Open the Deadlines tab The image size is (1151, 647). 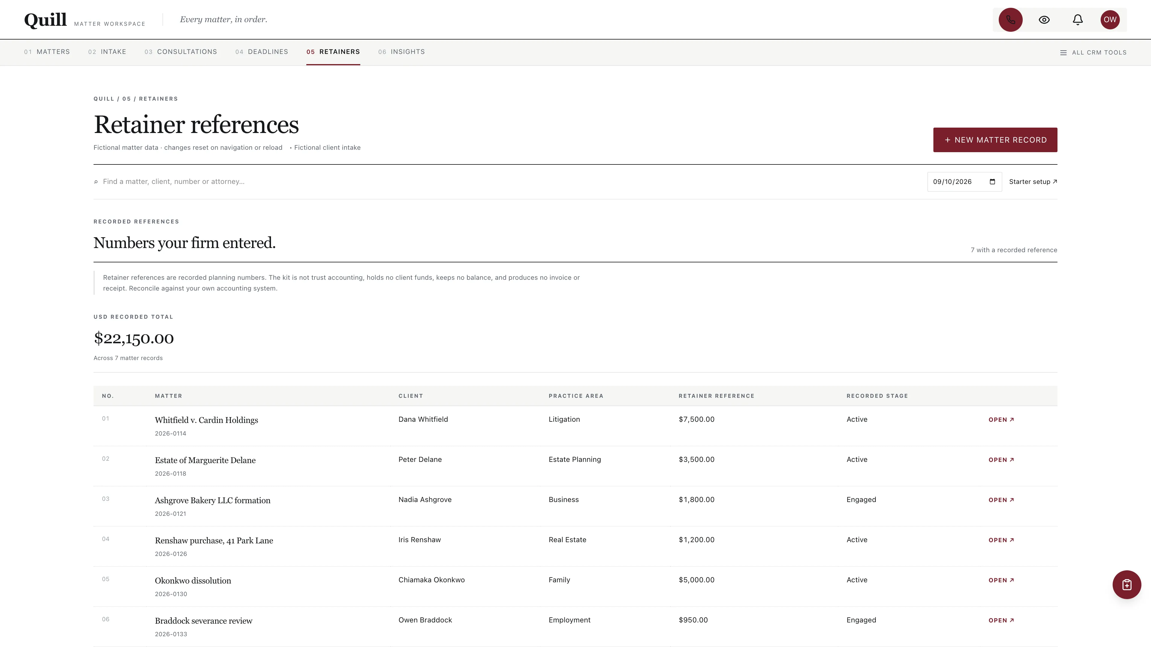pyautogui.click(x=261, y=52)
